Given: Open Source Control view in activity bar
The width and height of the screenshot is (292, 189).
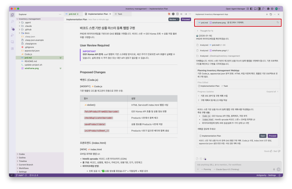Looking at the screenshot, I should (12, 29).
